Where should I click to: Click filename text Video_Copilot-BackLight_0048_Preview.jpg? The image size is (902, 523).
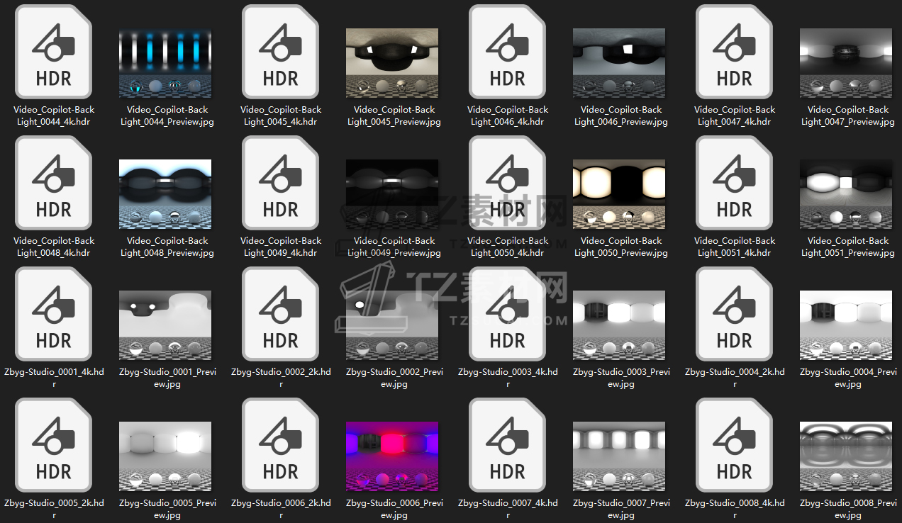167,247
